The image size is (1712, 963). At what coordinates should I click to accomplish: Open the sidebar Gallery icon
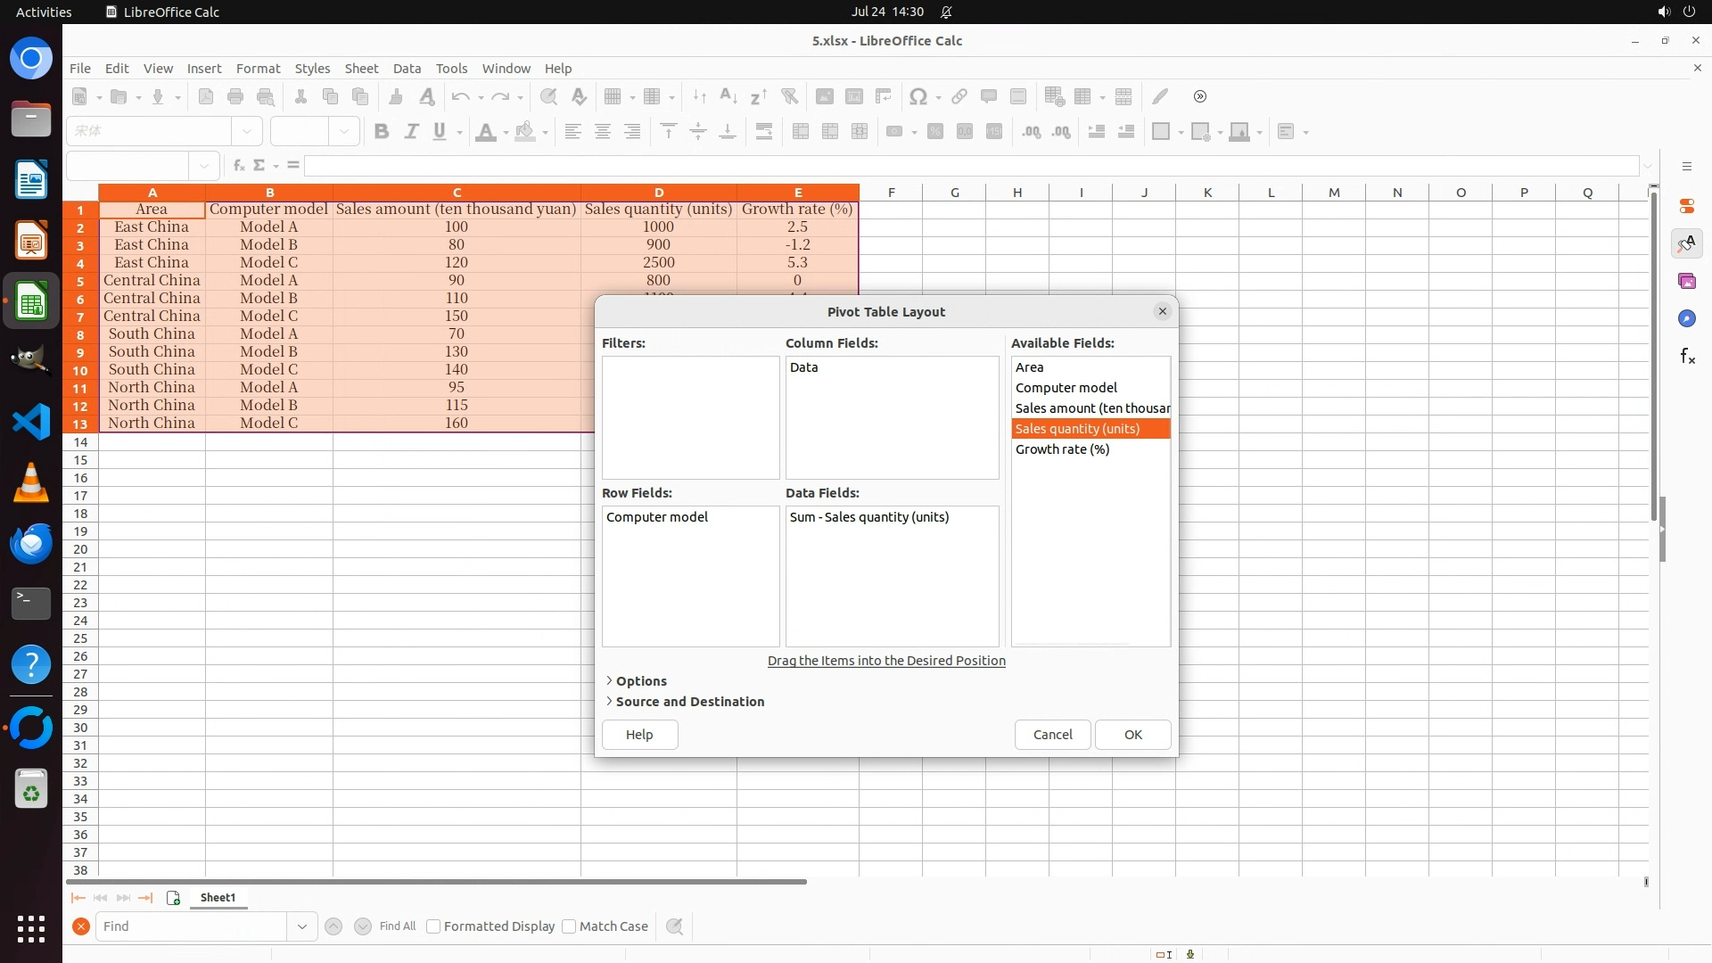point(1687,282)
